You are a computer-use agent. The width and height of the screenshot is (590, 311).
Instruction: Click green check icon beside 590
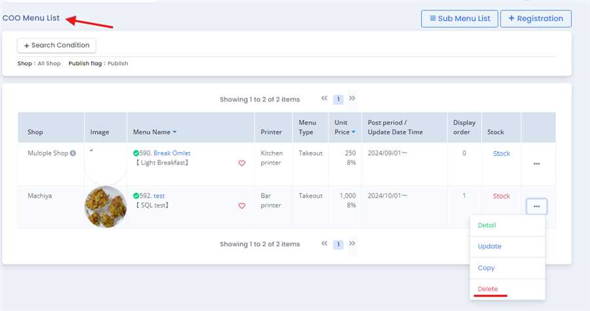[x=136, y=153]
